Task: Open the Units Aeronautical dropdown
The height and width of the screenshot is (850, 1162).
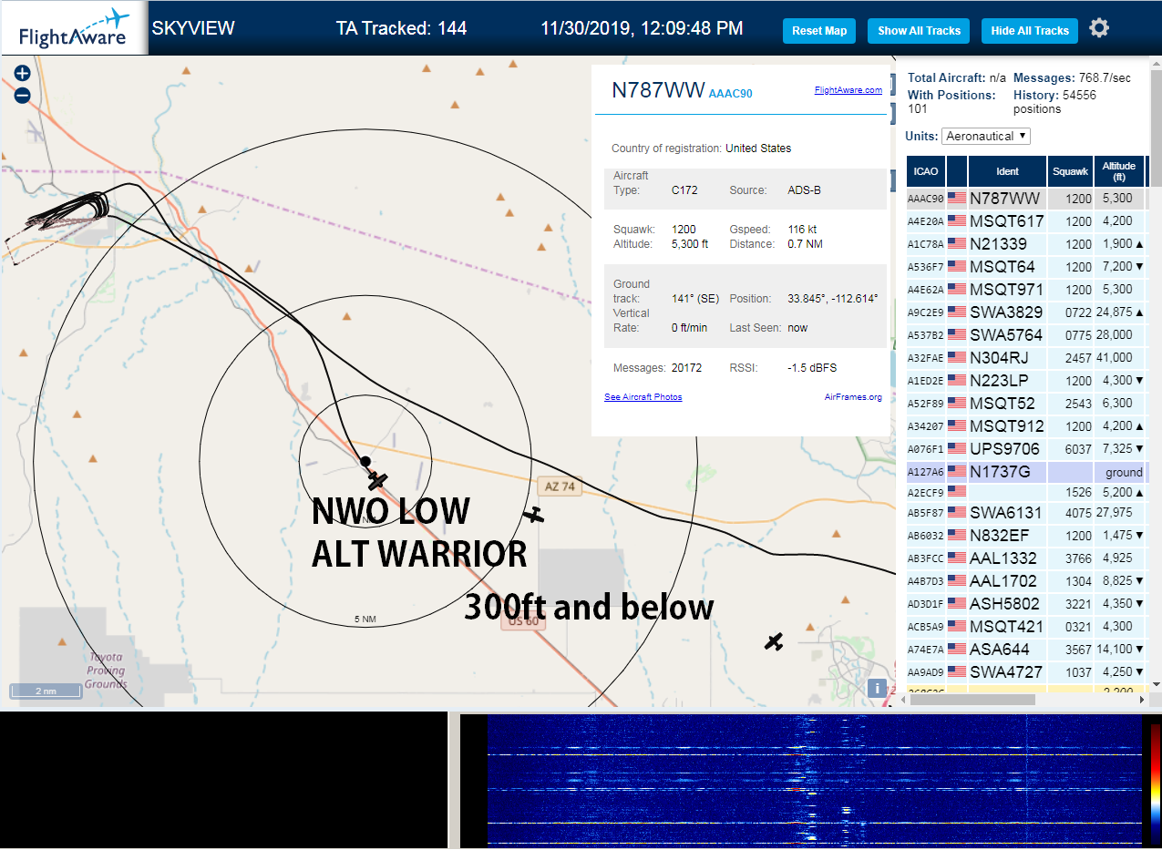Action: pos(986,136)
